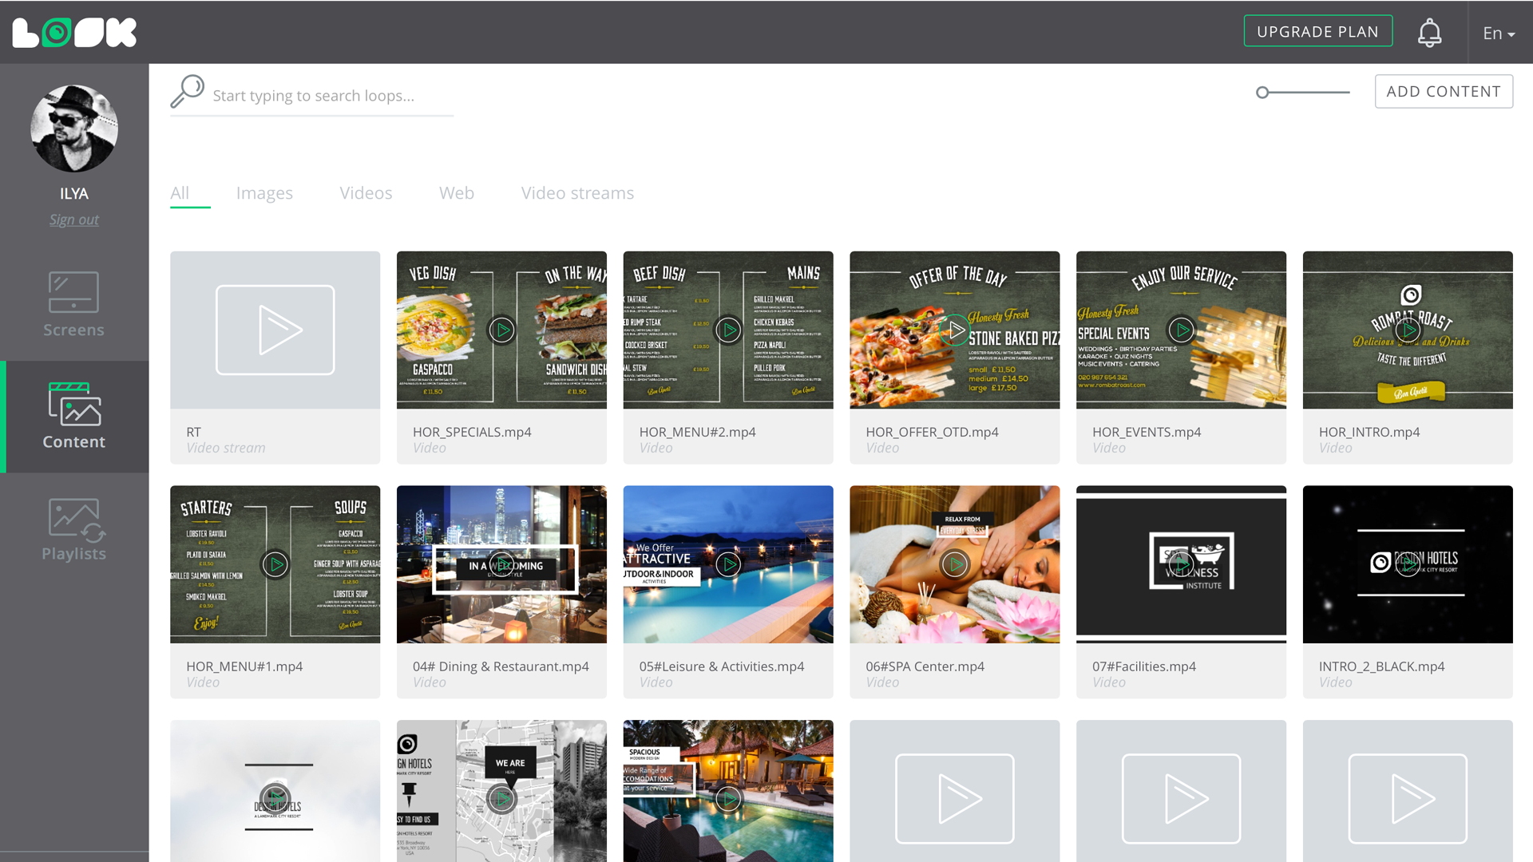Click the UPGRADE PLAN button
1533x862 pixels.
[x=1317, y=32]
